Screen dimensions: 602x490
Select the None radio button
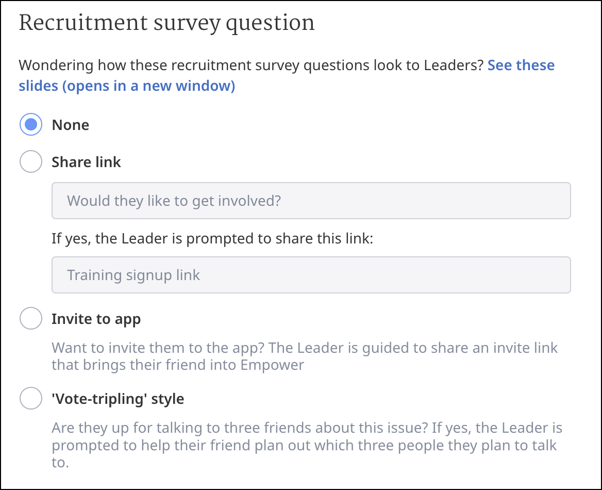30,125
